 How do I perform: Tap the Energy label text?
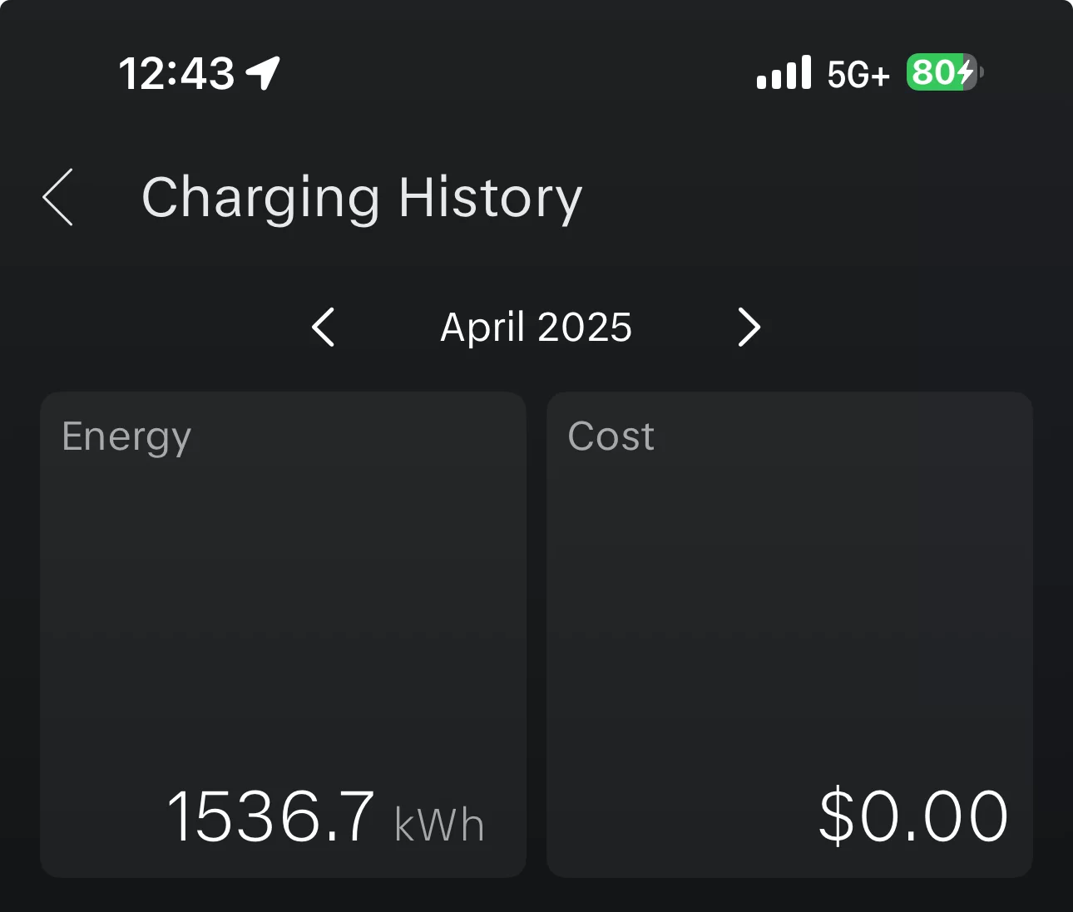126,437
